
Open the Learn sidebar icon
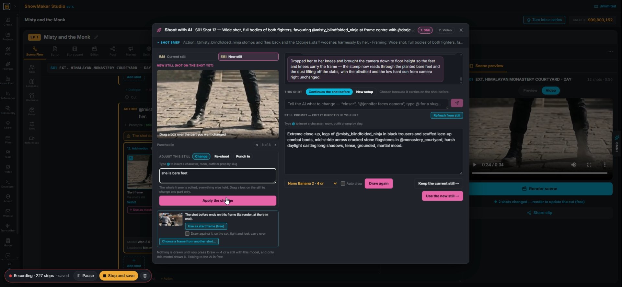point(8,125)
